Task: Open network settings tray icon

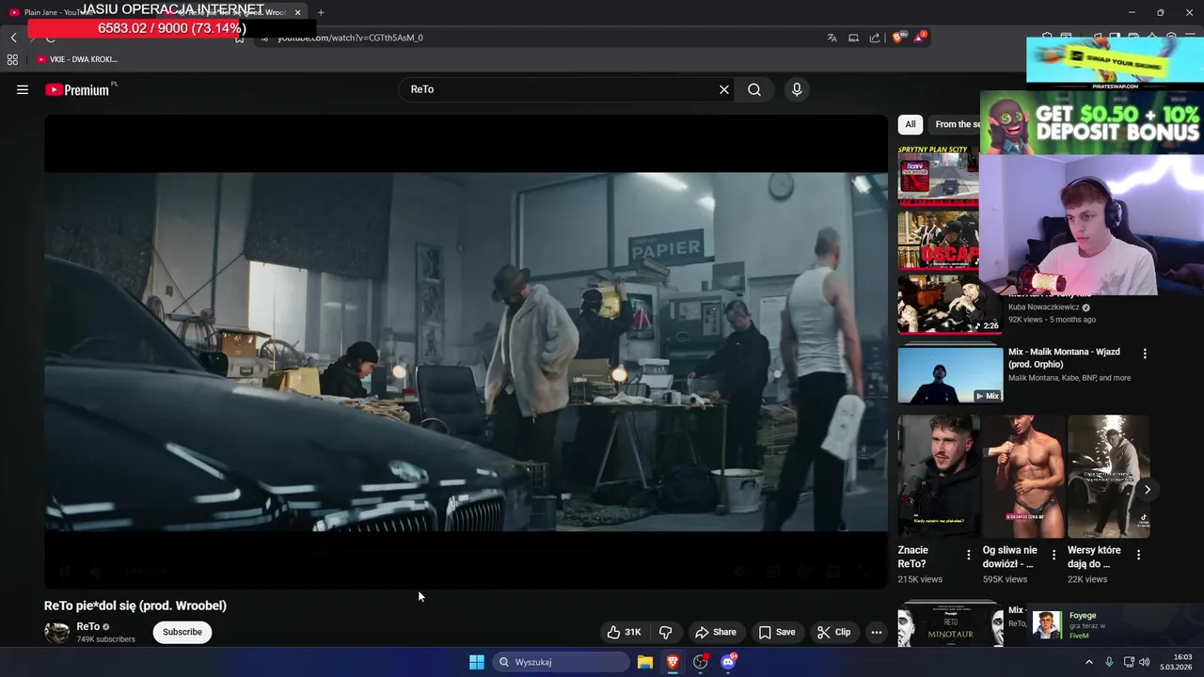Action: (1129, 662)
